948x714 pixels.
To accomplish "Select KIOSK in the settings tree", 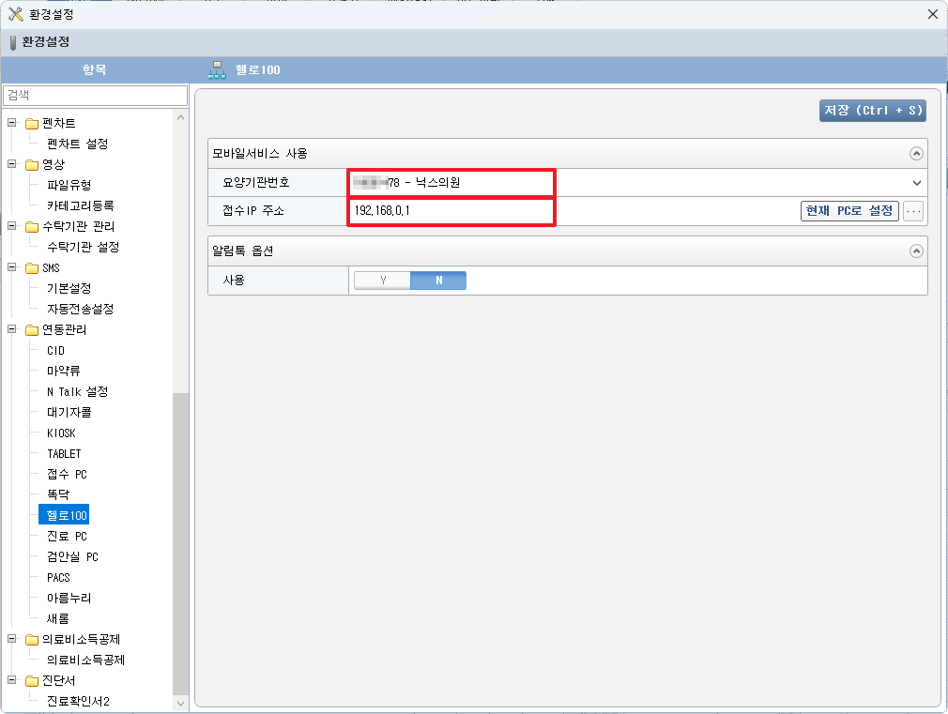I will coord(61,433).
